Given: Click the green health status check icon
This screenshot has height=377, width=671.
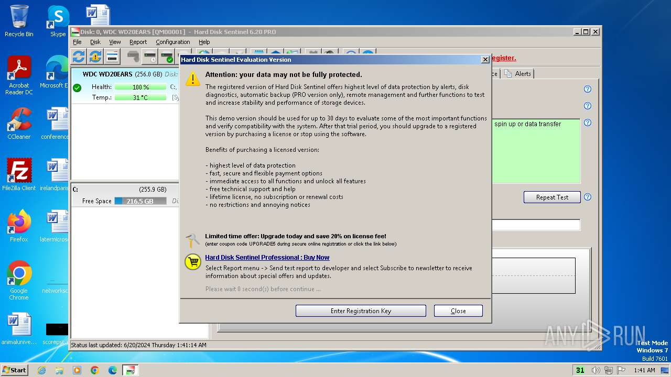Looking at the screenshot, I should (x=77, y=87).
